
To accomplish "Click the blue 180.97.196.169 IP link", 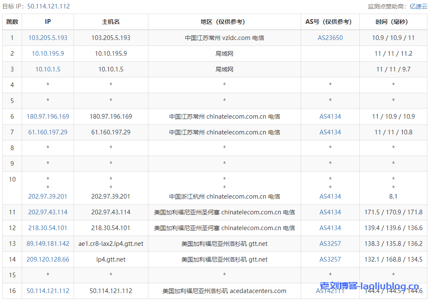I will pos(48,117).
